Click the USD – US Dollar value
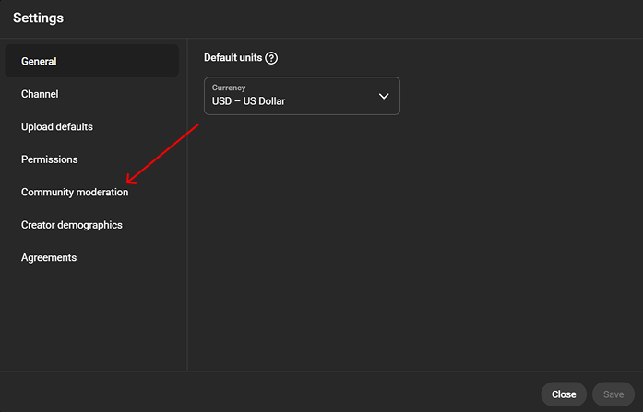The height and width of the screenshot is (412, 643). (248, 101)
